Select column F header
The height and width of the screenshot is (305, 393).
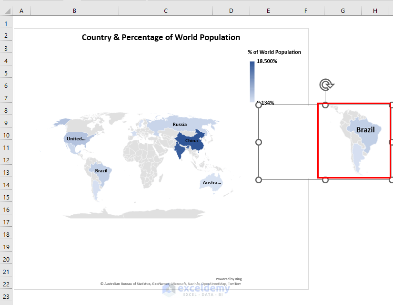pos(305,11)
